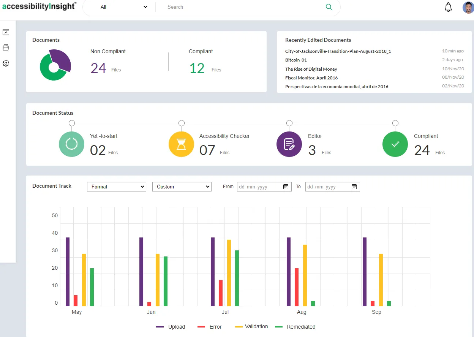Click the Compliant green checkmark icon
This screenshot has width=474, height=337.
[x=395, y=144]
